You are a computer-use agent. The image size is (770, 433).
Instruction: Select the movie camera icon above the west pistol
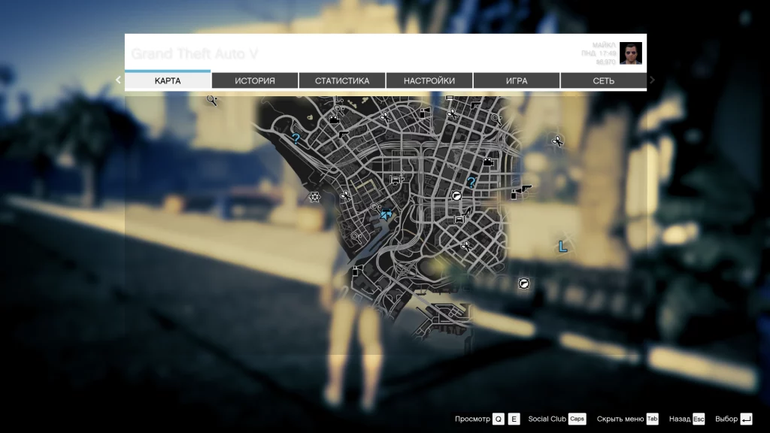click(x=335, y=119)
